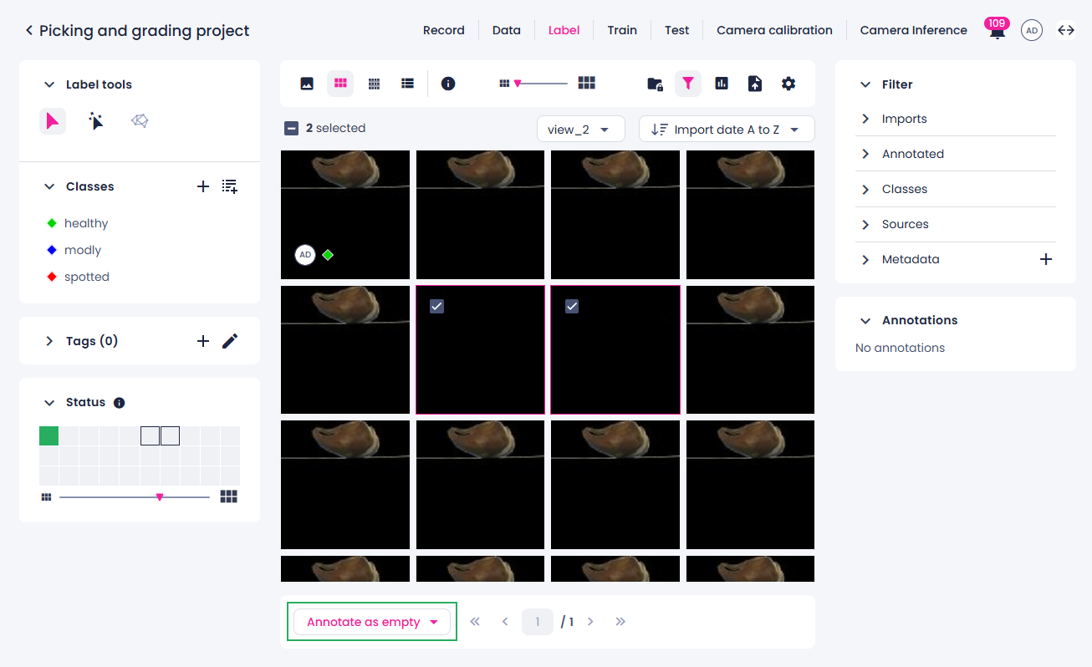This screenshot has width=1092, height=667.
Task: Open the view_2 dropdown
Action: (x=580, y=129)
